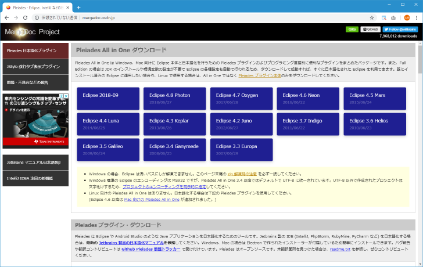Follow the Pleiades プラグイン本体 link
Viewport: 423px width, 267px height.
(x=260, y=75)
